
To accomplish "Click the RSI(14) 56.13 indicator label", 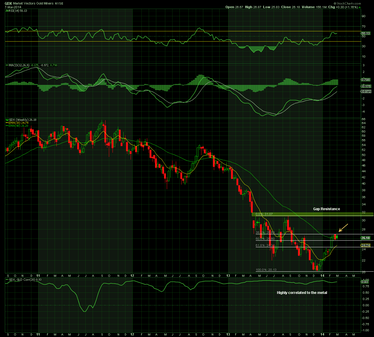I will click(x=18, y=11).
